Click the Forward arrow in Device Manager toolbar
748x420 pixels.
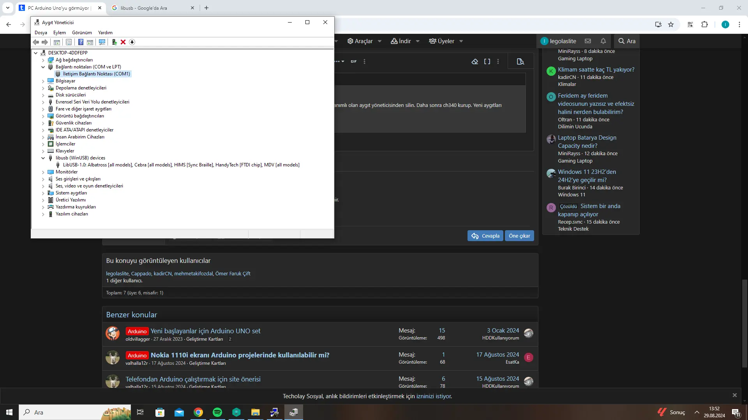(x=45, y=42)
